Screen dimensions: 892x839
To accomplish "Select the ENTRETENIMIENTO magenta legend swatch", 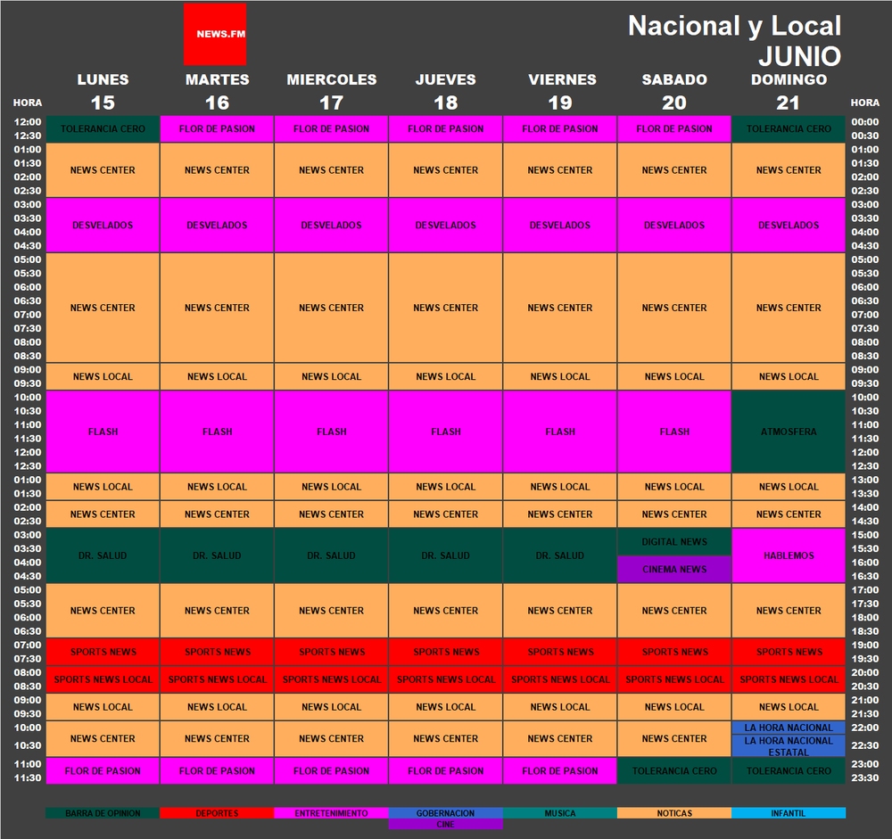I will click(331, 812).
